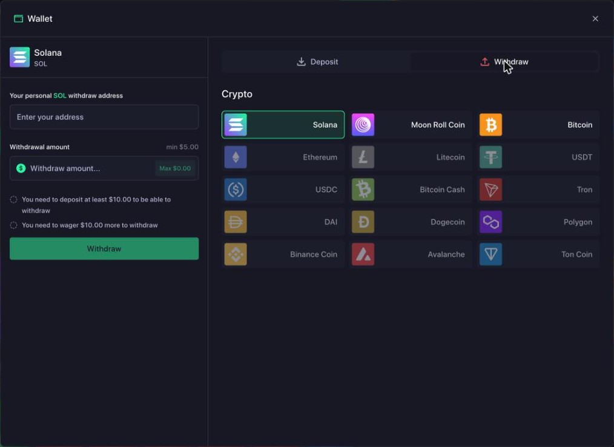Click the 'min $5.00' text
614x447 pixels.
point(182,147)
